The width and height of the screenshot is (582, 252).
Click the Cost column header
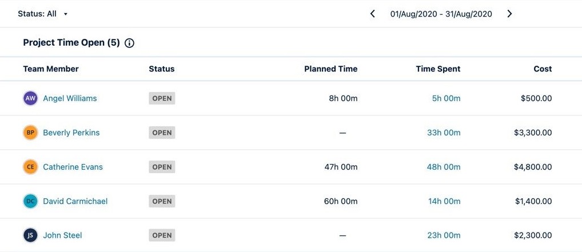point(543,69)
